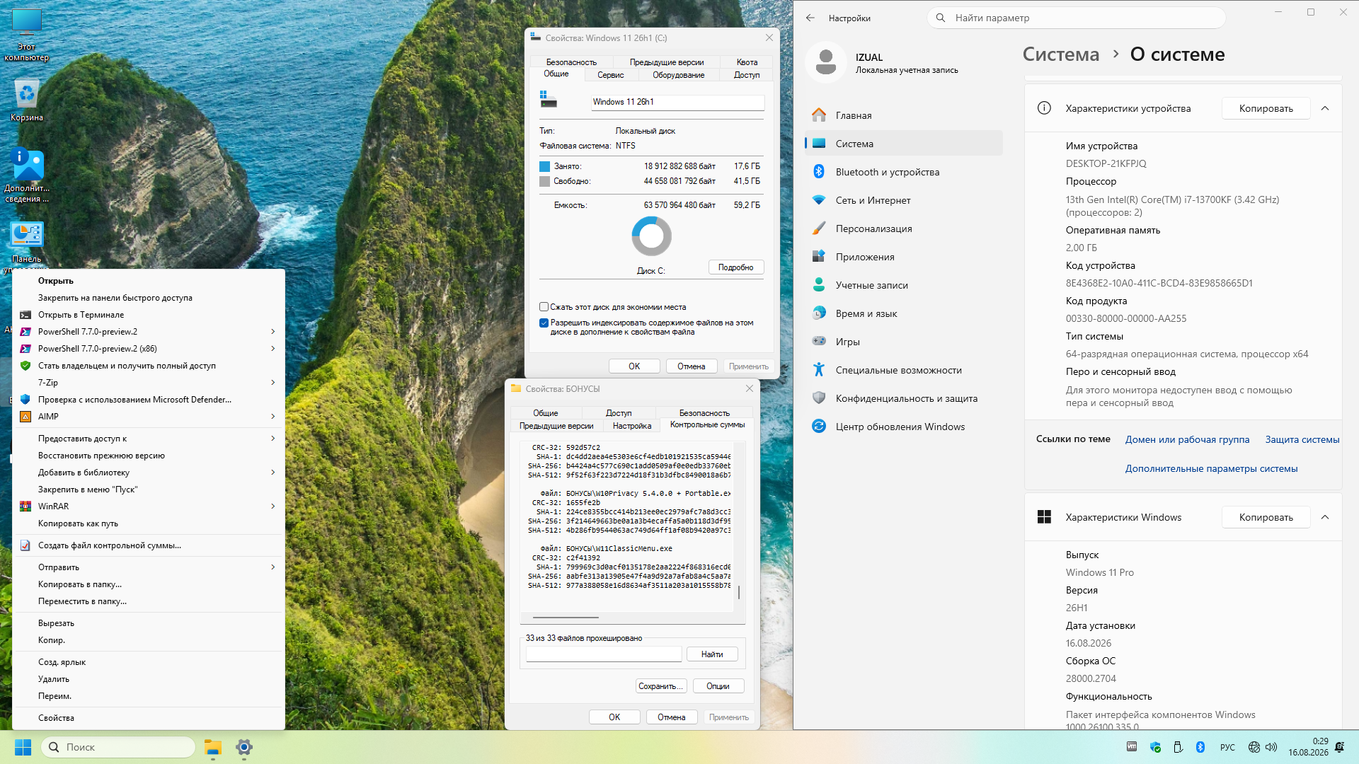This screenshot has height=764, width=1359.
Task: Click the IZUAL user account avatar
Action: (826, 62)
